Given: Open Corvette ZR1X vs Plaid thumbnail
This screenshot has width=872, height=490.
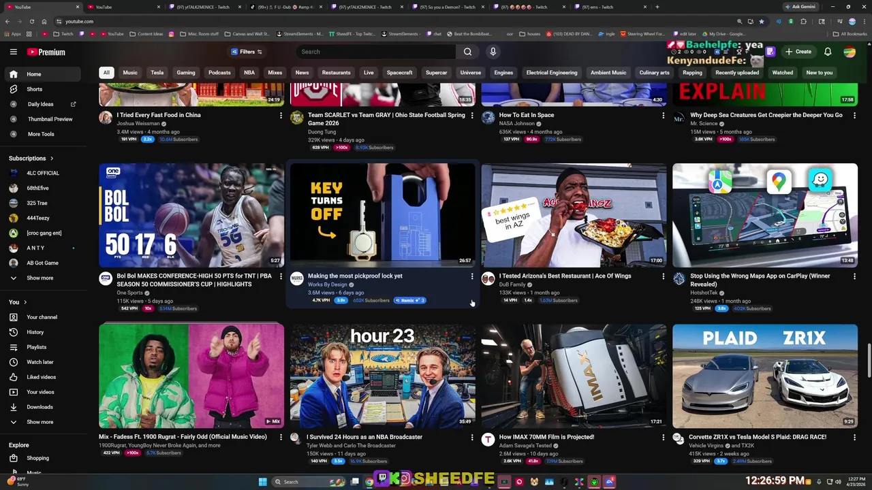Looking at the screenshot, I should tap(765, 376).
